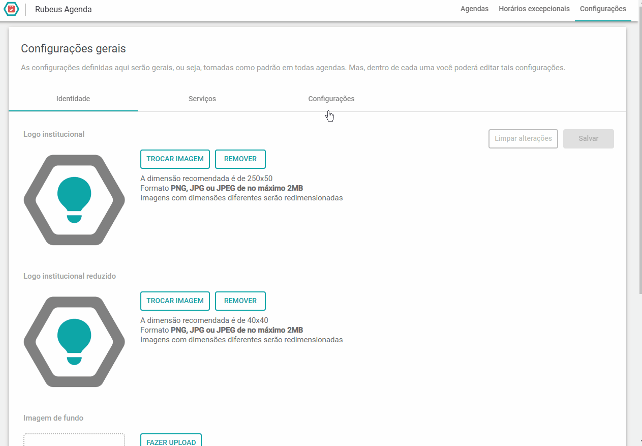642x446 pixels.
Task: Click the dashed background image upload area
Action: pyautogui.click(x=74, y=440)
